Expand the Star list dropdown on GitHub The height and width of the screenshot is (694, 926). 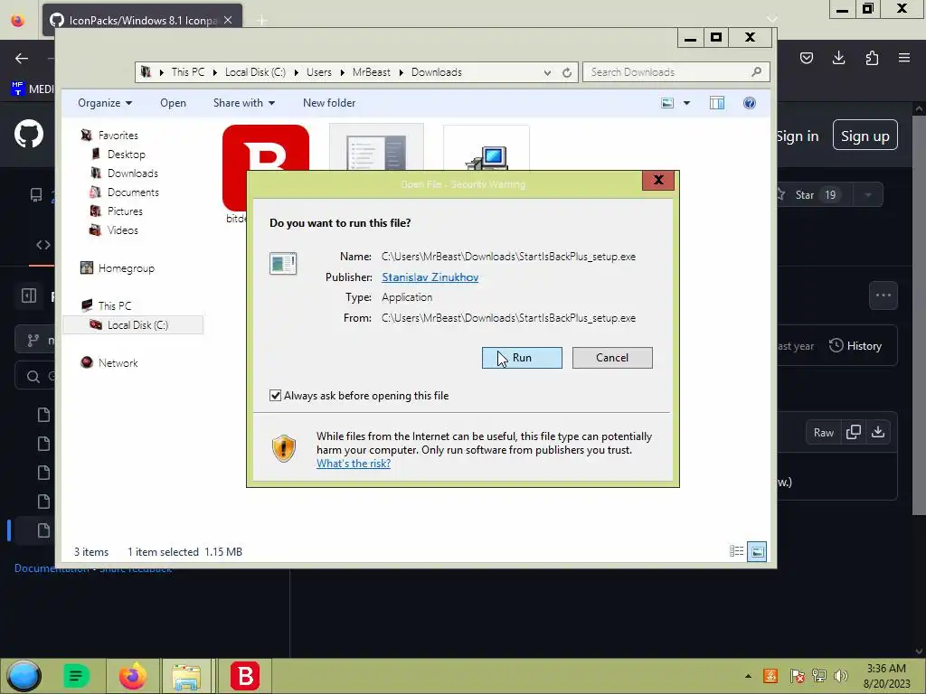click(868, 195)
